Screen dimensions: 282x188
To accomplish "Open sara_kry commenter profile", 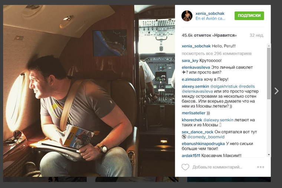I will [x=190, y=61].
